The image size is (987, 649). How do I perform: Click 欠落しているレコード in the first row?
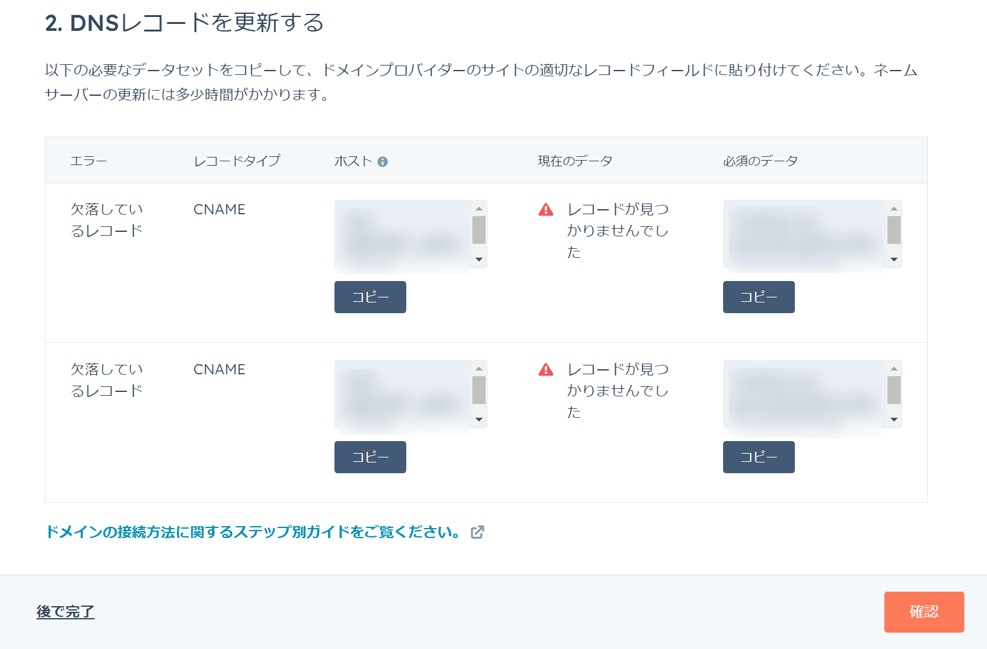[107, 220]
